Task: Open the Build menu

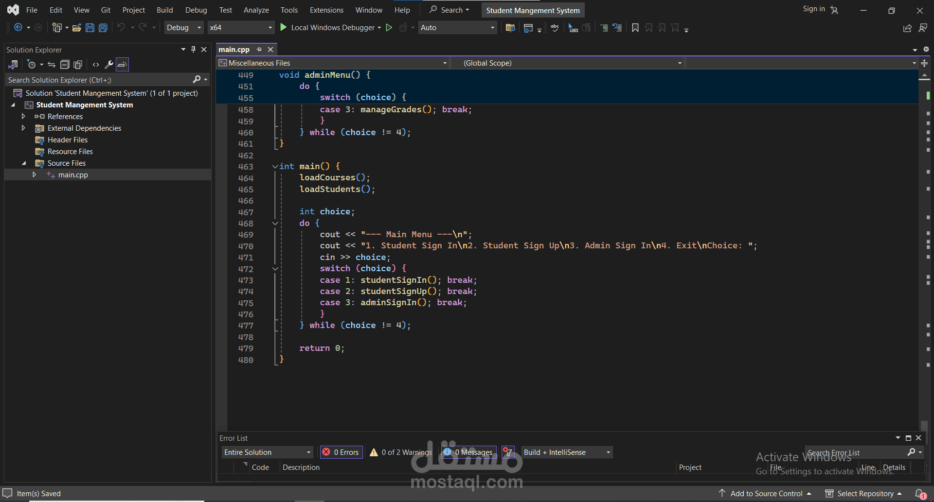Action: 164,10
